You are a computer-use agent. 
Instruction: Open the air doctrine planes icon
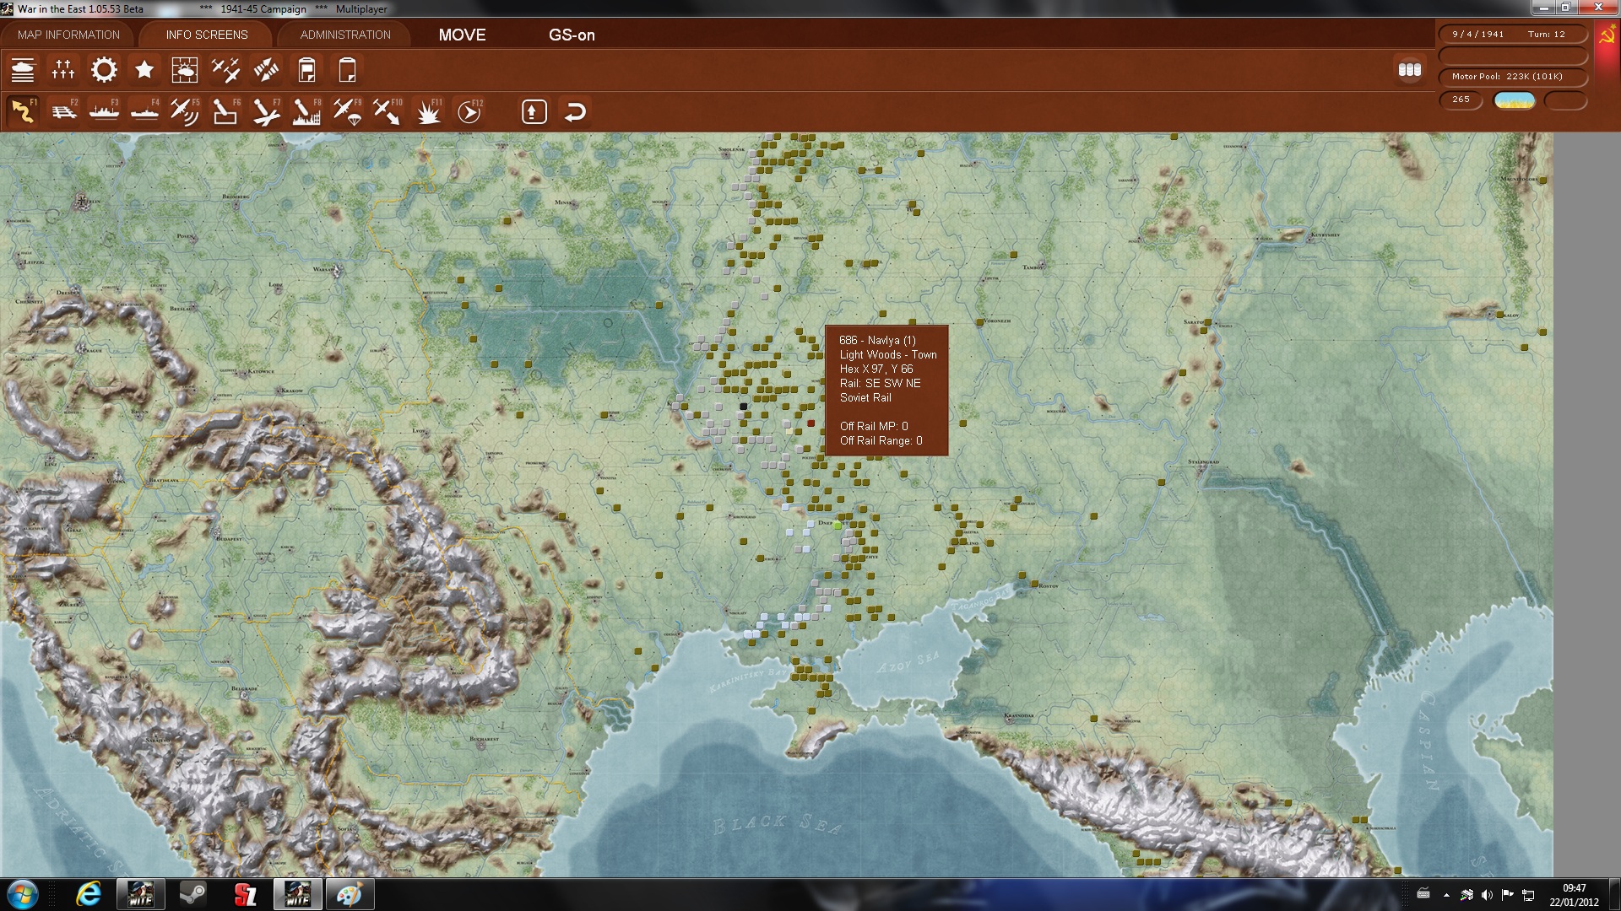225,70
